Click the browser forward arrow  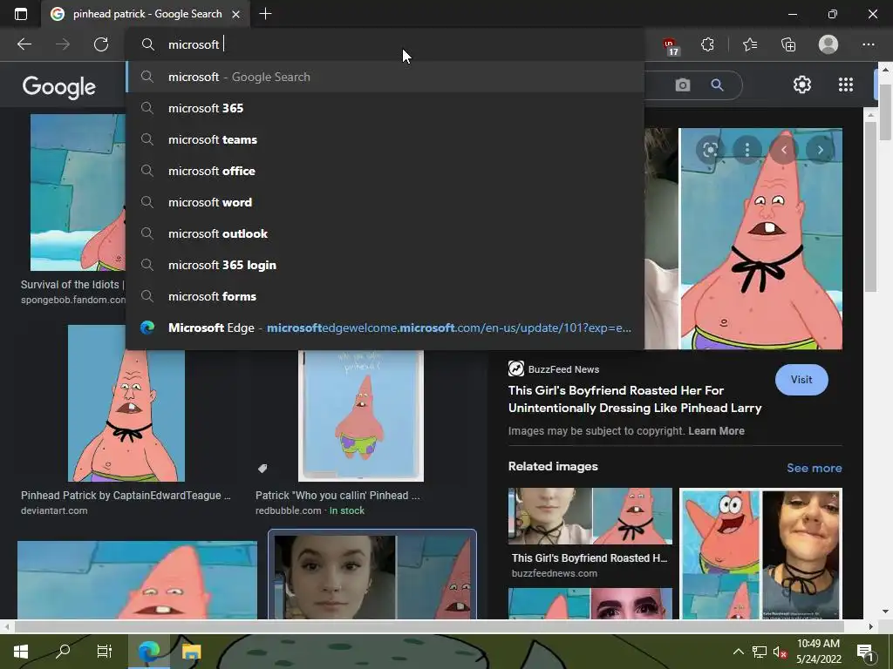coord(63,44)
